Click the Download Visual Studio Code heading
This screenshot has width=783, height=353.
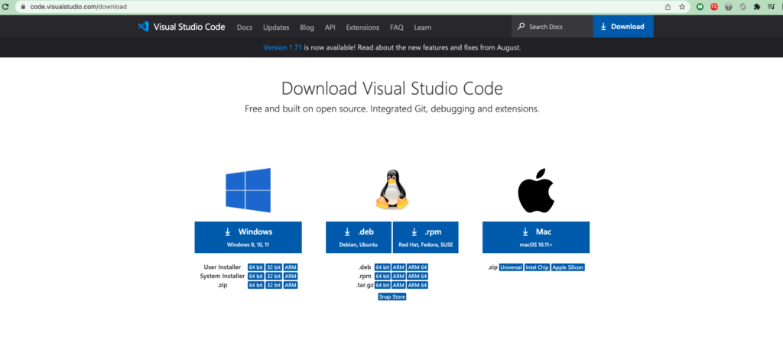(392, 89)
